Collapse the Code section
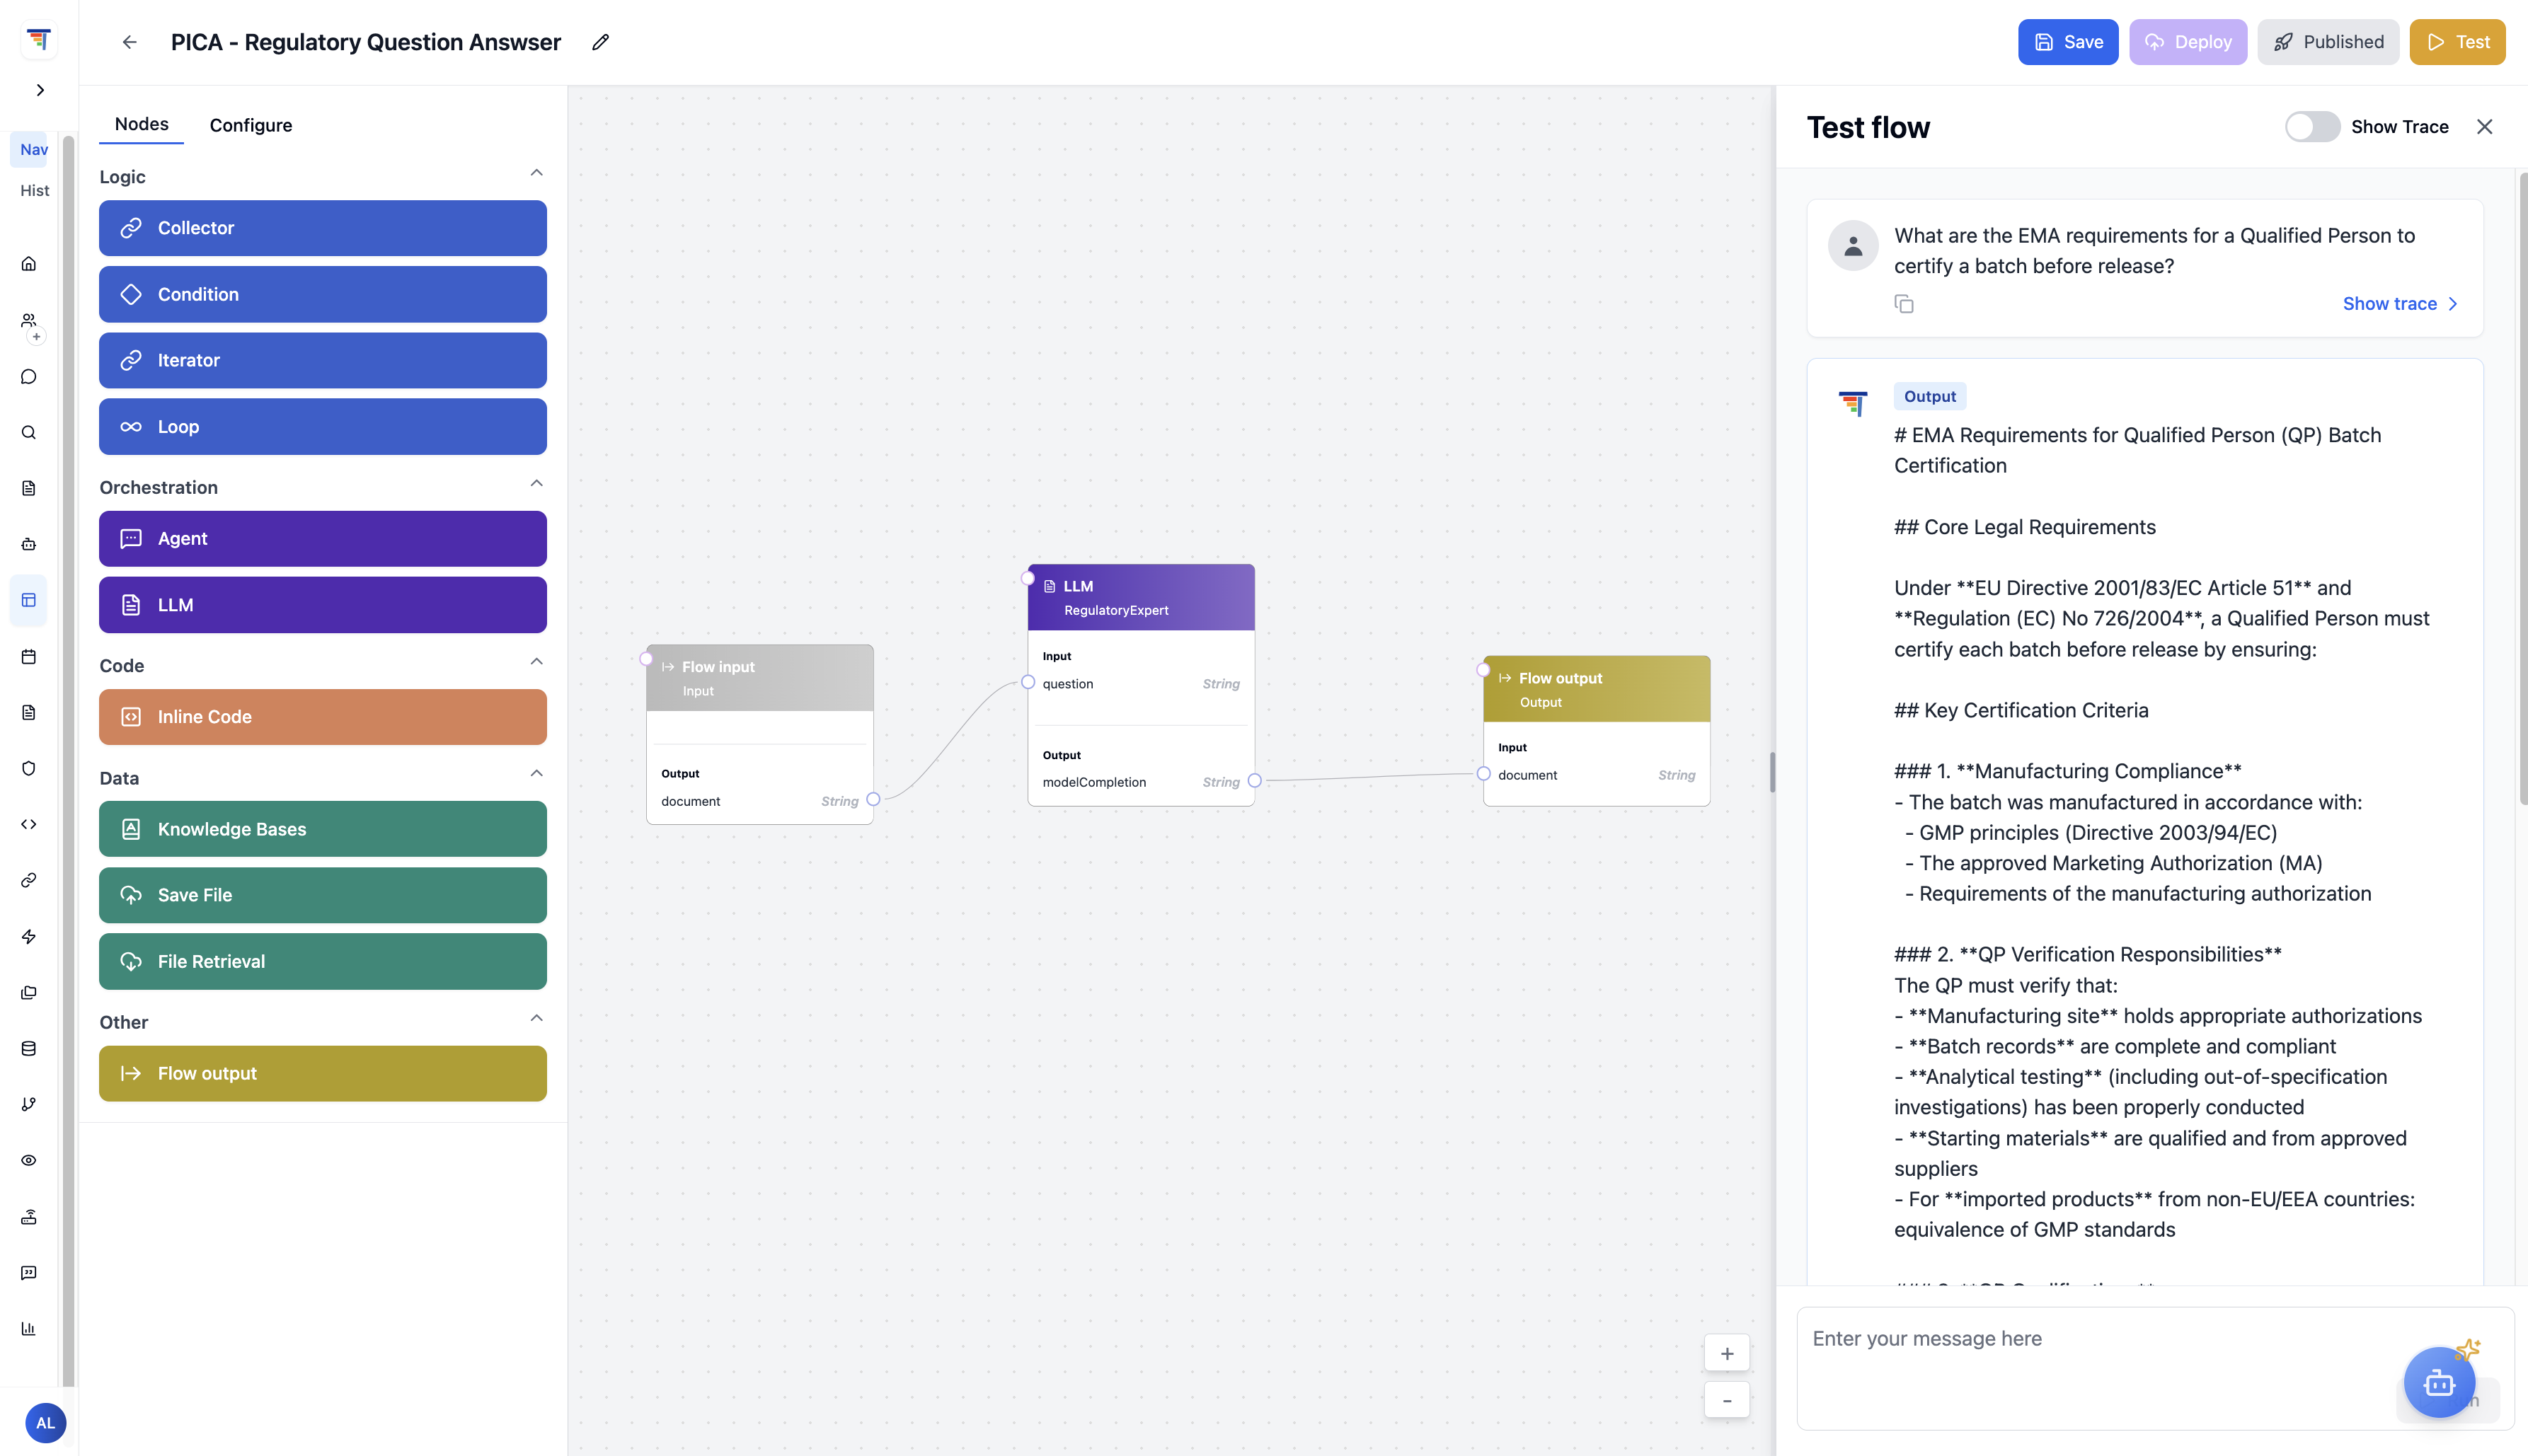This screenshot has width=2528, height=1456. click(x=536, y=662)
